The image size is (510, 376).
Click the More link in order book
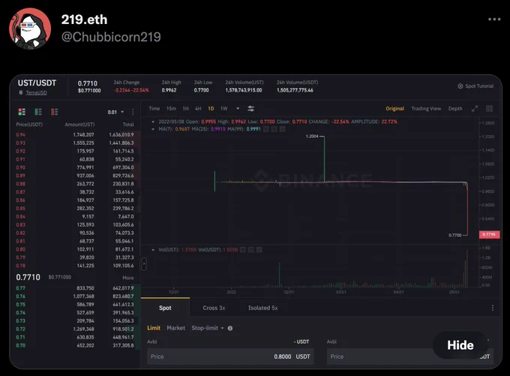click(x=127, y=278)
